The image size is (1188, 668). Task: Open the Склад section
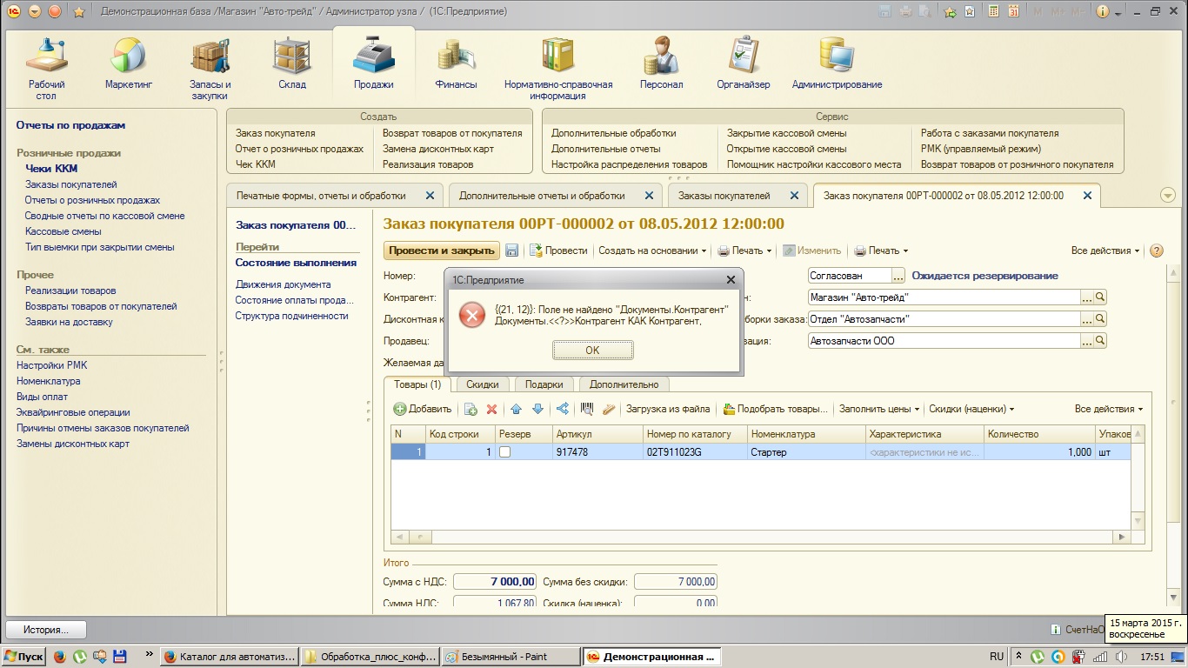(x=292, y=64)
